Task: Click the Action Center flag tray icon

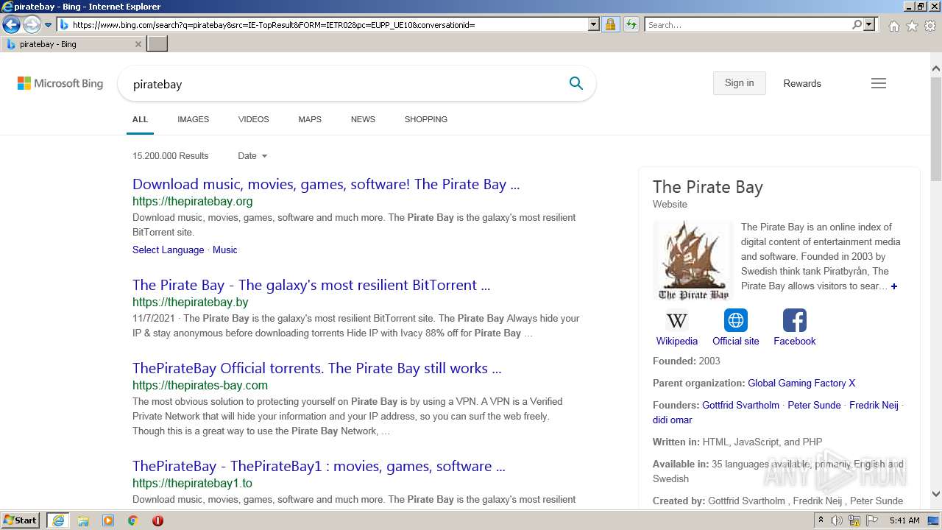Action: 872,520
